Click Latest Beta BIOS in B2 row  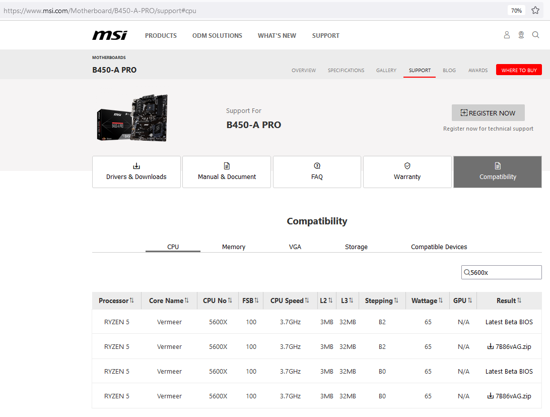pos(509,322)
